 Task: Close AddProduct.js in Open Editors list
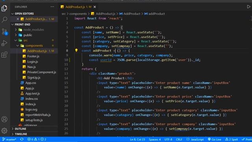tap(18, 19)
